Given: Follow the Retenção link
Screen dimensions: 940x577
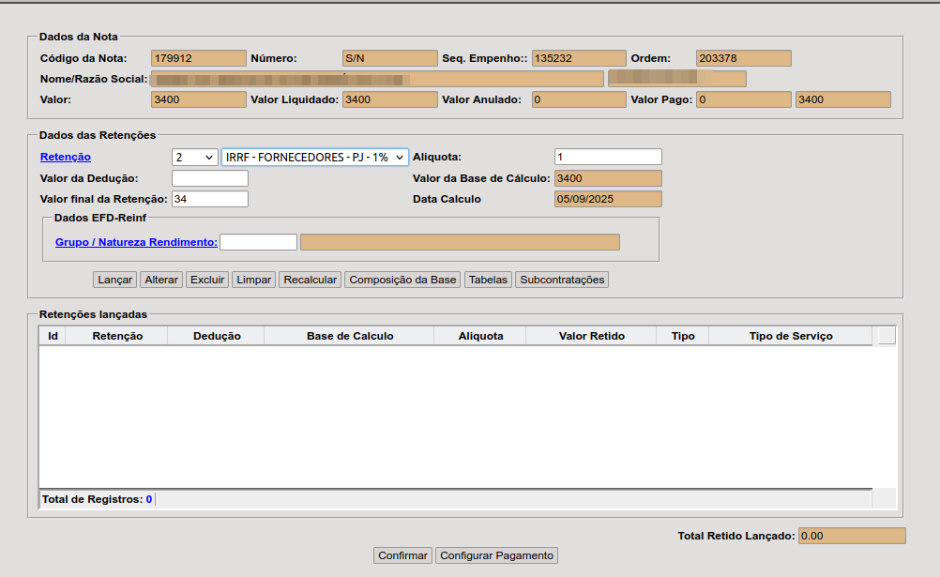Looking at the screenshot, I should pos(66,157).
